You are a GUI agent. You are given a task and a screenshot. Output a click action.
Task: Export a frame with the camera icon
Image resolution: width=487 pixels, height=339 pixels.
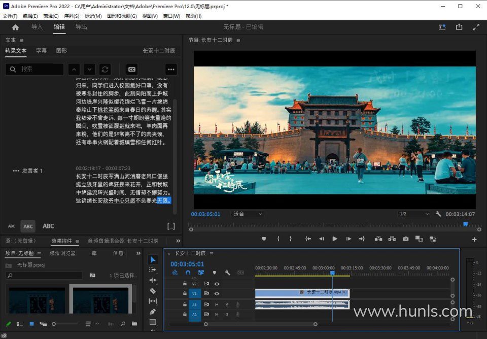(x=406, y=239)
